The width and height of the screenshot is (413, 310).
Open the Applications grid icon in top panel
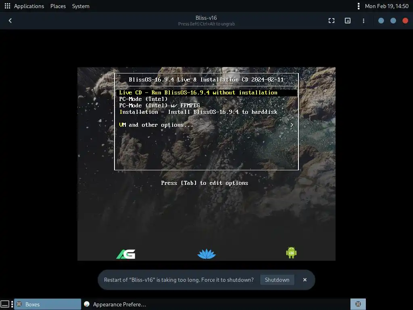click(x=7, y=6)
